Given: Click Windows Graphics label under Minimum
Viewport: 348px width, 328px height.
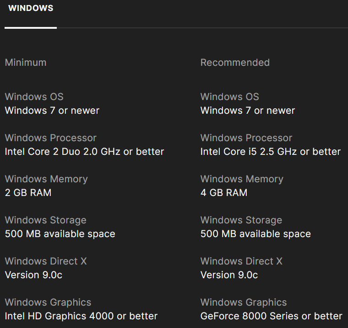Looking at the screenshot, I should coord(48,302).
